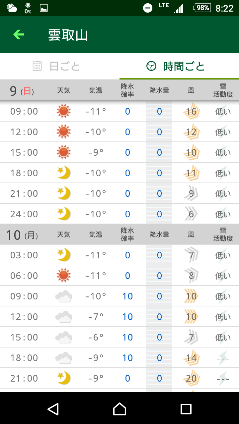Screen dimensions: 239x424
Task: Open the recent apps square button
Action: coord(186,409)
